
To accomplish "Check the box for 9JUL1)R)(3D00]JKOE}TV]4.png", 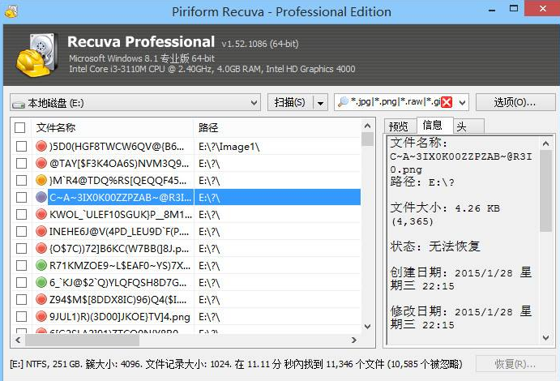I will click(x=21, y=316).
